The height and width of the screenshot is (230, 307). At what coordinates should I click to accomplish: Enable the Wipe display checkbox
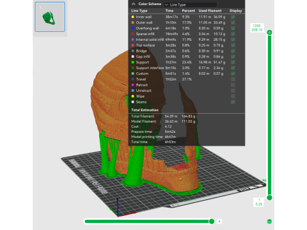pos(233,96)
